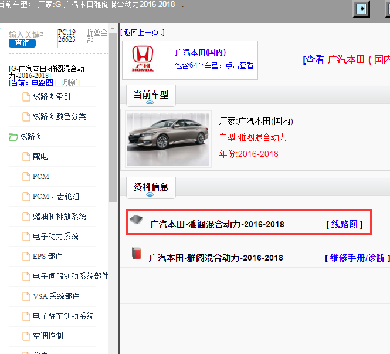Click page icon next to EPS 部件

(26, 257)
